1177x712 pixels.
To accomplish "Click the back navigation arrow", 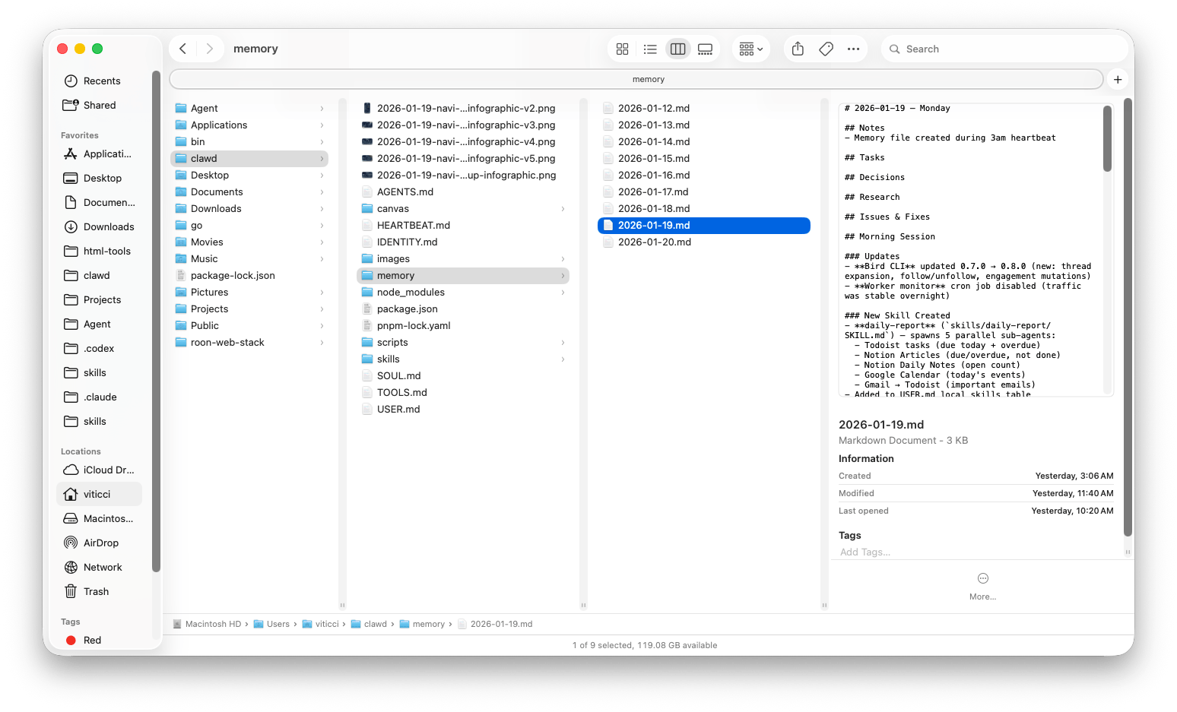I will tap(182, 48).
